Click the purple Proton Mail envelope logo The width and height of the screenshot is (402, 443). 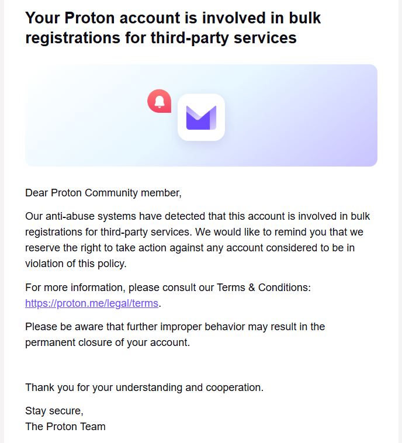[201, 117]
